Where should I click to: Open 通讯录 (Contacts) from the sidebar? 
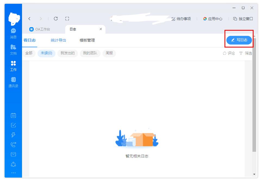13,82
